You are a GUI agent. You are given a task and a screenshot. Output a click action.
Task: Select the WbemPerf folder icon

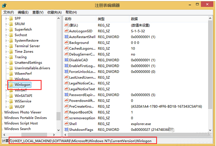[x=11, y=74]
